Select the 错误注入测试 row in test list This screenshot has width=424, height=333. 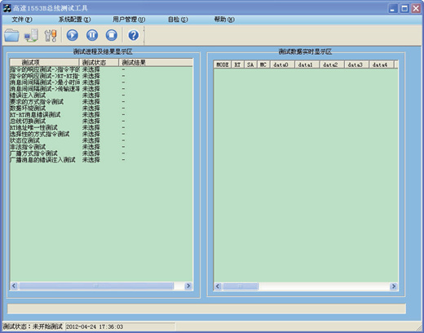click(101, 95)
